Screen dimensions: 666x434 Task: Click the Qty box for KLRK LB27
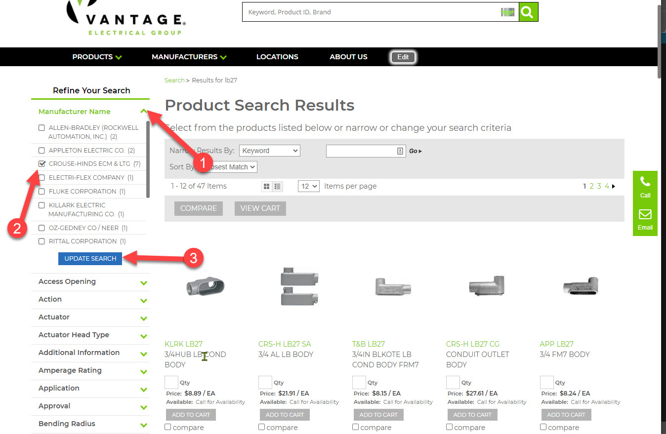click(171, 383)
